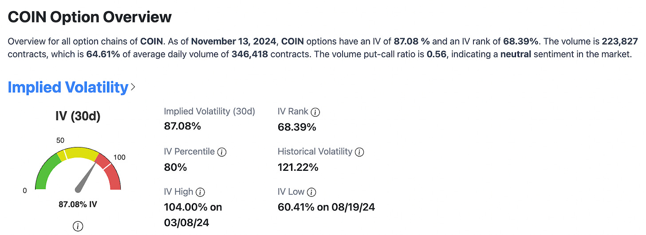Image resolution: width=646 pixels, height=235 pixels.
Task: Click the info icon below the IV gauge
Action: coord(78,227)
